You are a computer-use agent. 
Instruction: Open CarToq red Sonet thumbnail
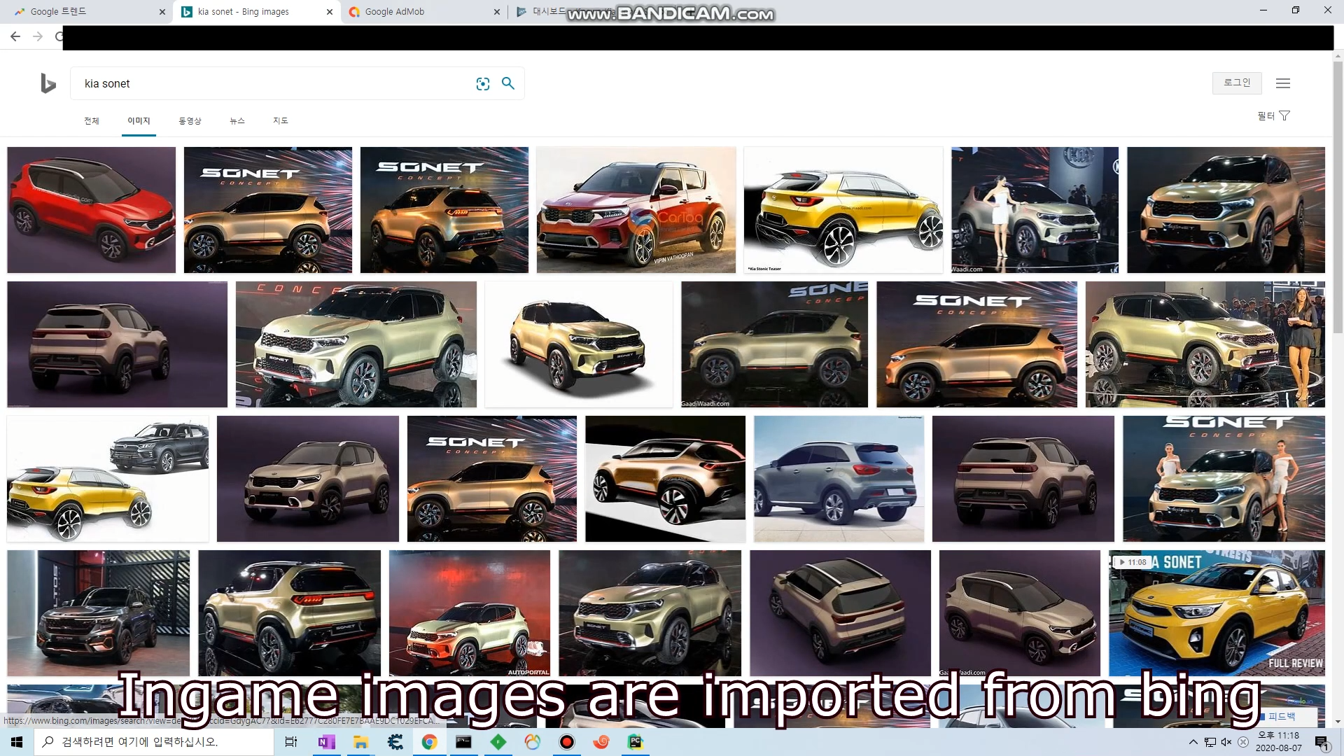pos(636,210)
